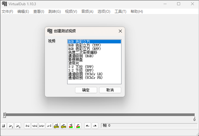Start input playback with the play I icon
The image size is (199, 136).
pos(11,126)
